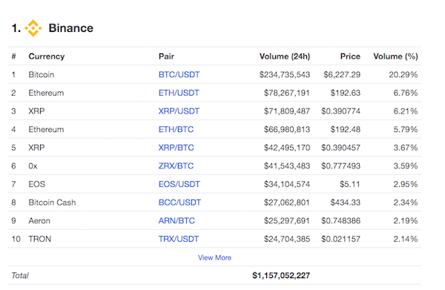
Task: Open the ETH/USDT pair link
Action: click(x=179, y=93)
